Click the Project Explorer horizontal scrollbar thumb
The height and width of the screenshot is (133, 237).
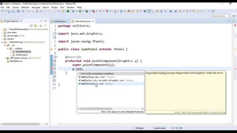pos(21,124)
